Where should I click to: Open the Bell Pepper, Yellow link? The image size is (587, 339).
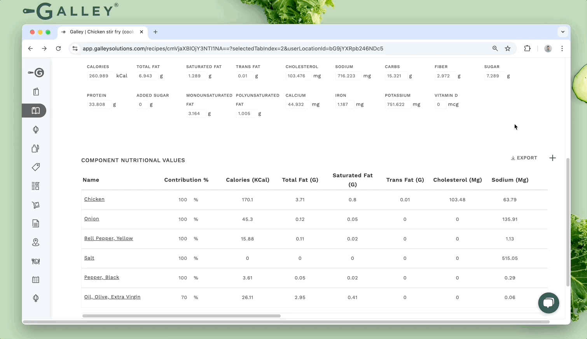(108, 238)
